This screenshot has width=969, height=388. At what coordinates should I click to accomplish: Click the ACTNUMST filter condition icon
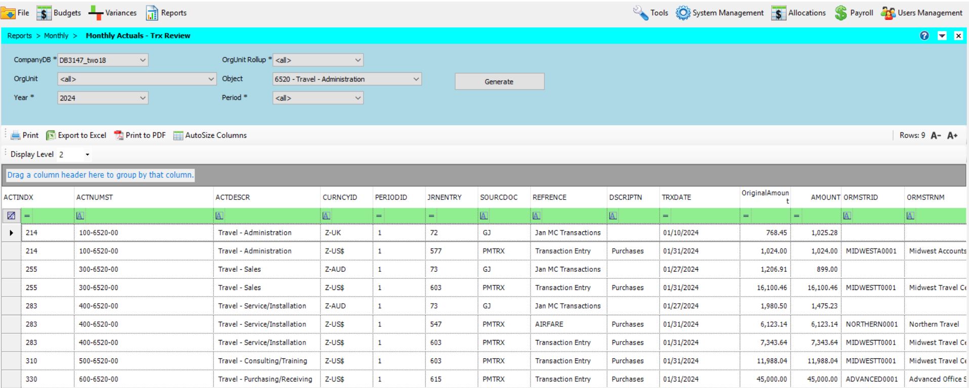[x=80, y=216]
